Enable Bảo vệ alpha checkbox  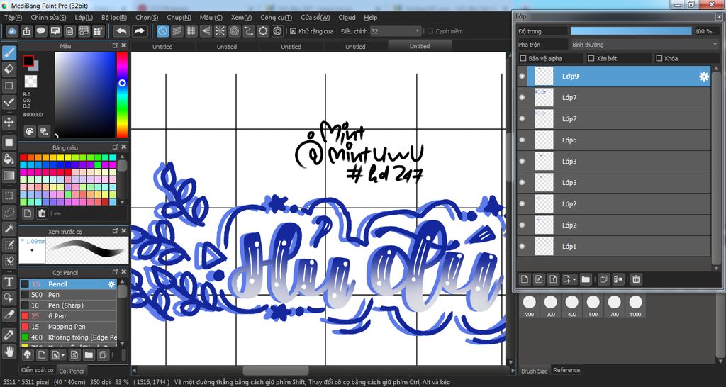point(523,58)
